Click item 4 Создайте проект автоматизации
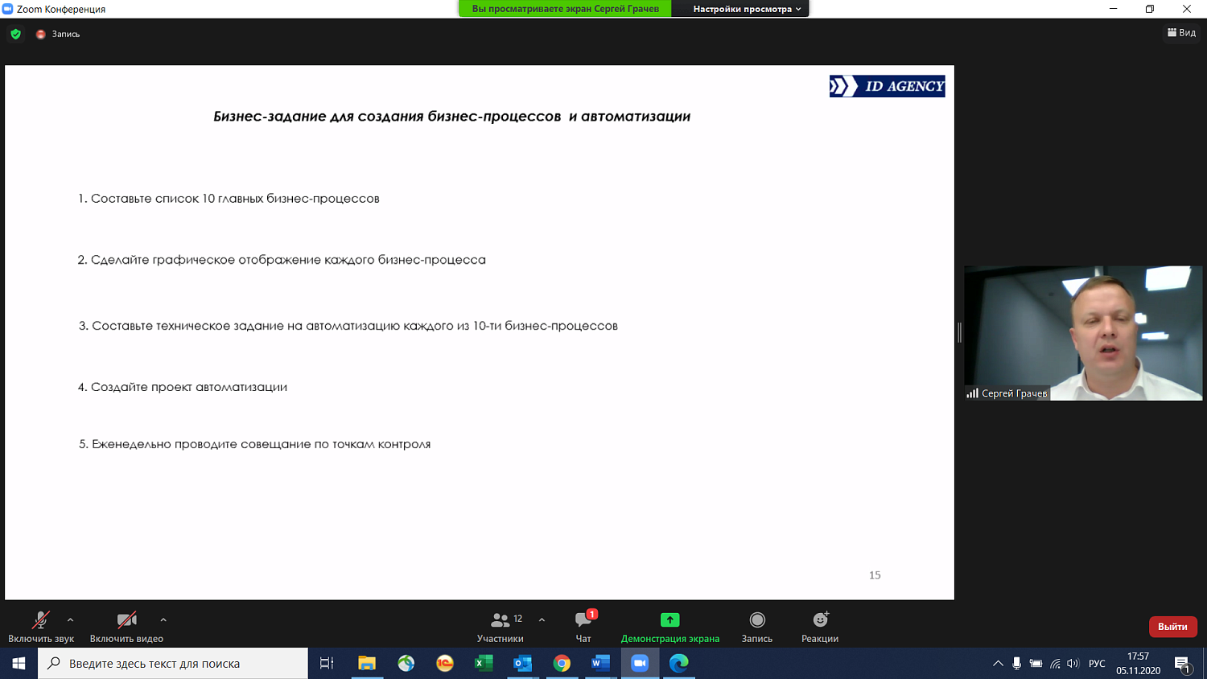This screenshot has width=1207, height=679. tap(183, 387)
